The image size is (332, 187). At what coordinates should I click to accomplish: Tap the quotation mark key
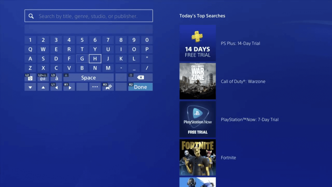coord(147,59)
